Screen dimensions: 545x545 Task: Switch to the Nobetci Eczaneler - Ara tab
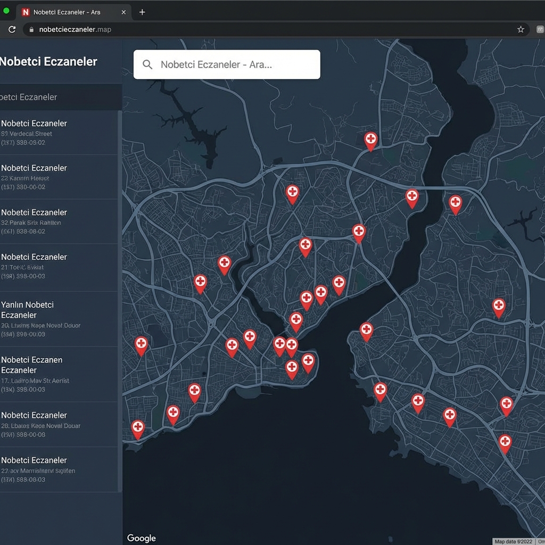(67, 12)
